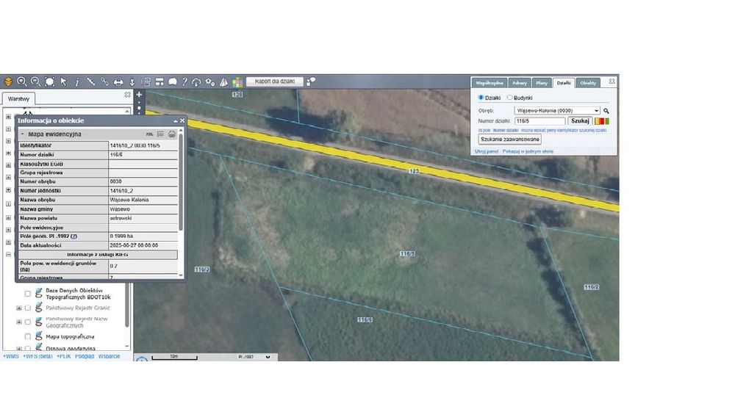Viewport: 735px width, 409px height.
Task: Select the zoom out magnifier tool
Action: click(x=35, y=82)
